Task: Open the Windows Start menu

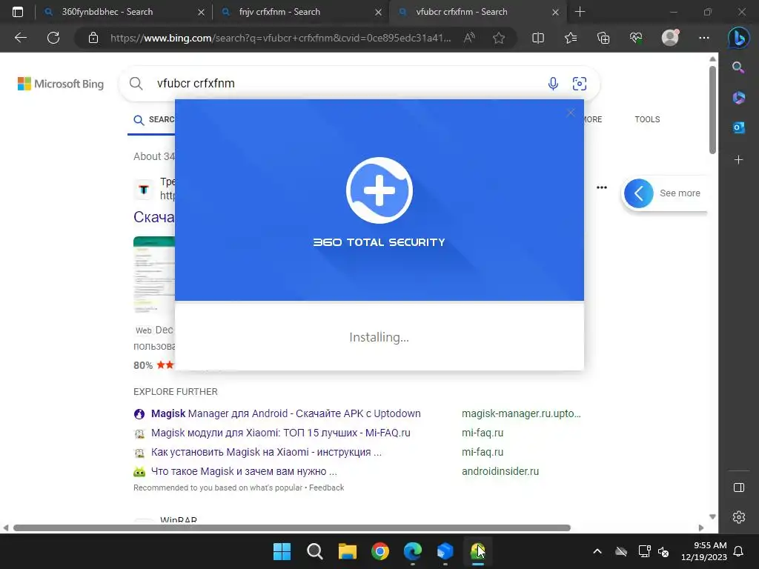Action: click(x=282, y=551)
